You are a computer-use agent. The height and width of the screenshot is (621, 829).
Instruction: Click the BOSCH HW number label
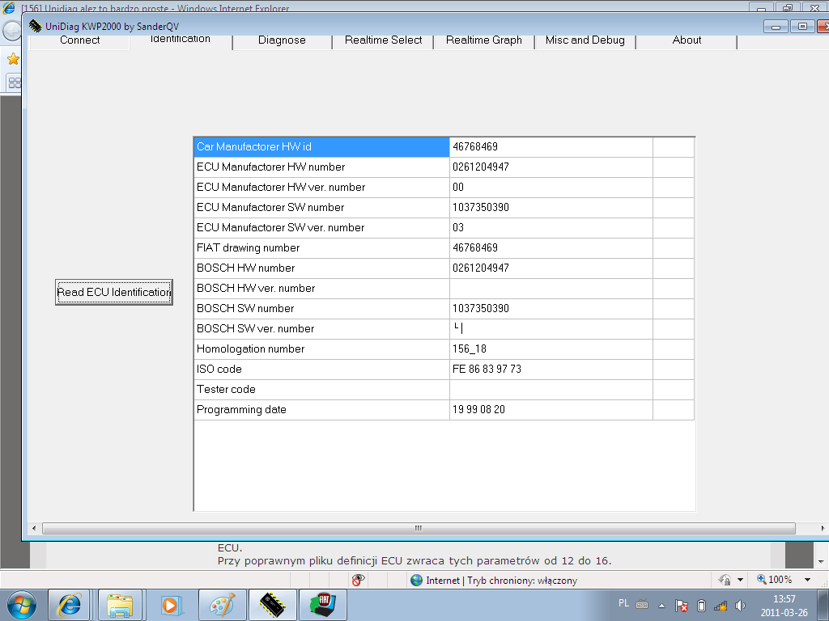[x=246, y=268]
